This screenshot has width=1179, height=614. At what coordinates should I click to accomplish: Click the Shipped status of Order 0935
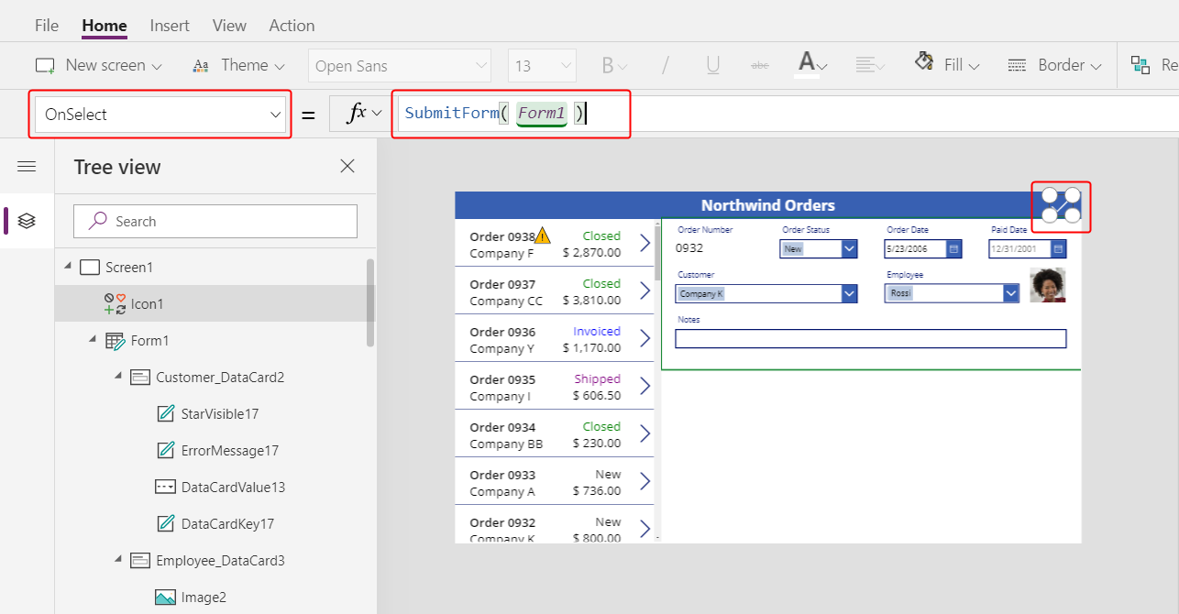click(597, 378)
